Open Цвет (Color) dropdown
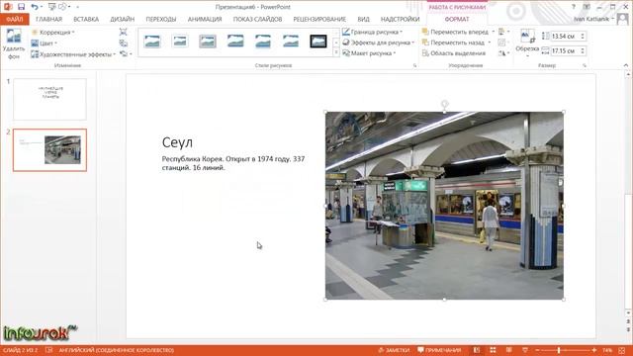Screen dimensions: 633x356 click(45, 44)
